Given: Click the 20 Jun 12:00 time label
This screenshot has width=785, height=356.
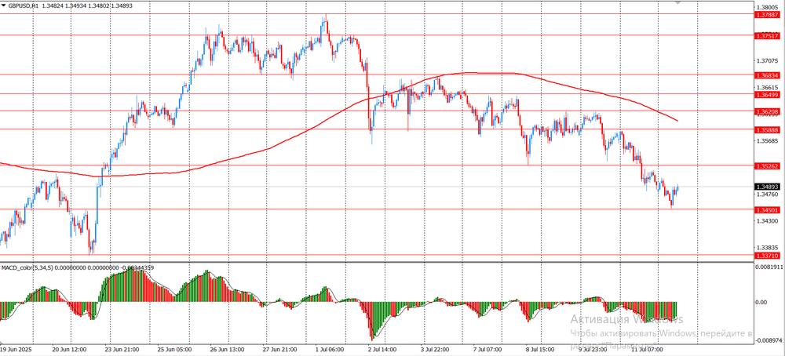Looking at the screenshot, I should (70, 348).
